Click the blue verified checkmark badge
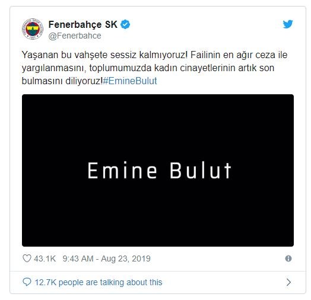 click(x=125, y=24)
